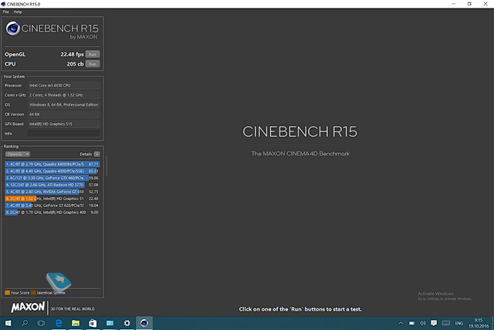
Task: Click the GFX Board HD Graphics 515 field
Action: click(63, 124)
